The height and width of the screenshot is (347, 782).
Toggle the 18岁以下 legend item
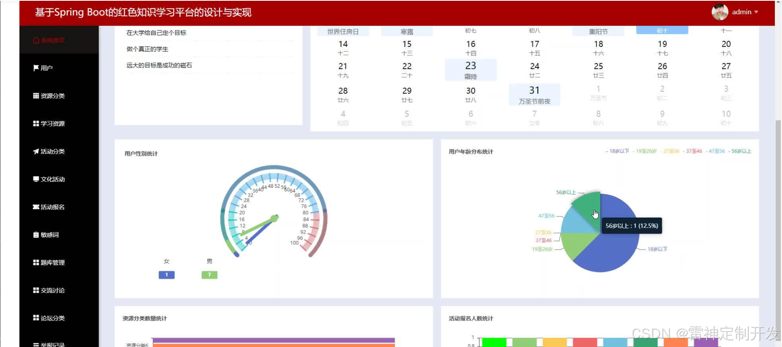[x=618, y=151]
